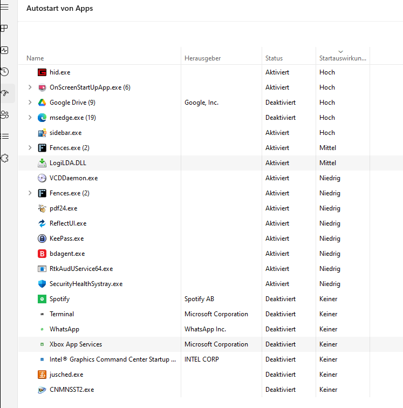The image size is (403, 408).
Task: Click the bdagent.exe Bitdefender icon
Action: (42, 254)
